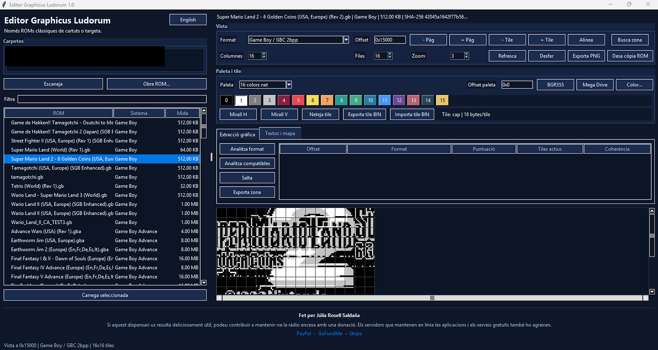Sort the list by the Mida column header

[x=183, y=113]
